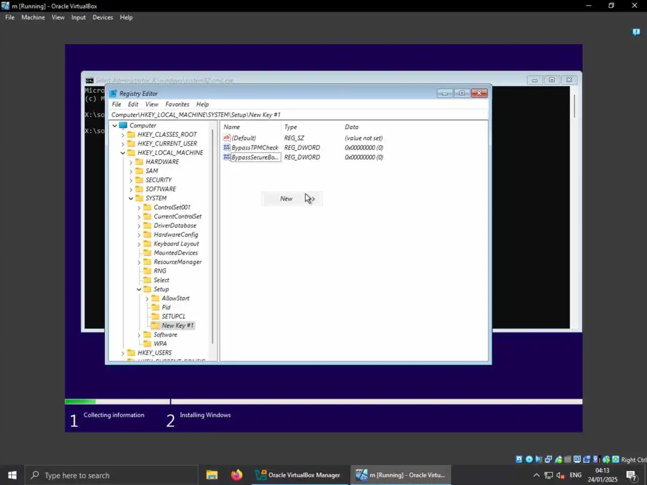Viewport: 647px width, 485px height.
Task: Expand the HKEY_USERS node
Action: 123,353
